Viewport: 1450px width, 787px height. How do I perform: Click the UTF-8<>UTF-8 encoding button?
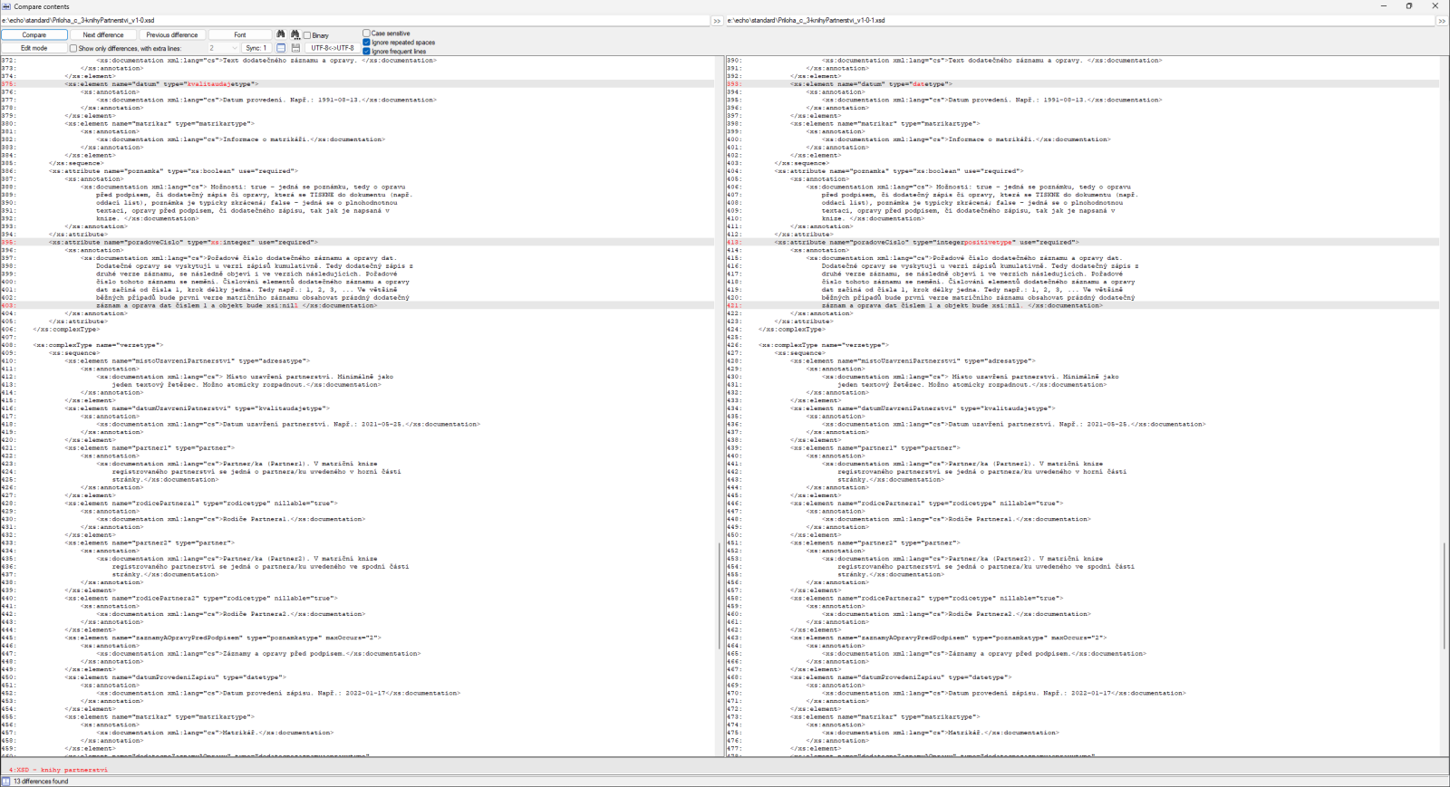pyautogui.click(x=333, y=48)
